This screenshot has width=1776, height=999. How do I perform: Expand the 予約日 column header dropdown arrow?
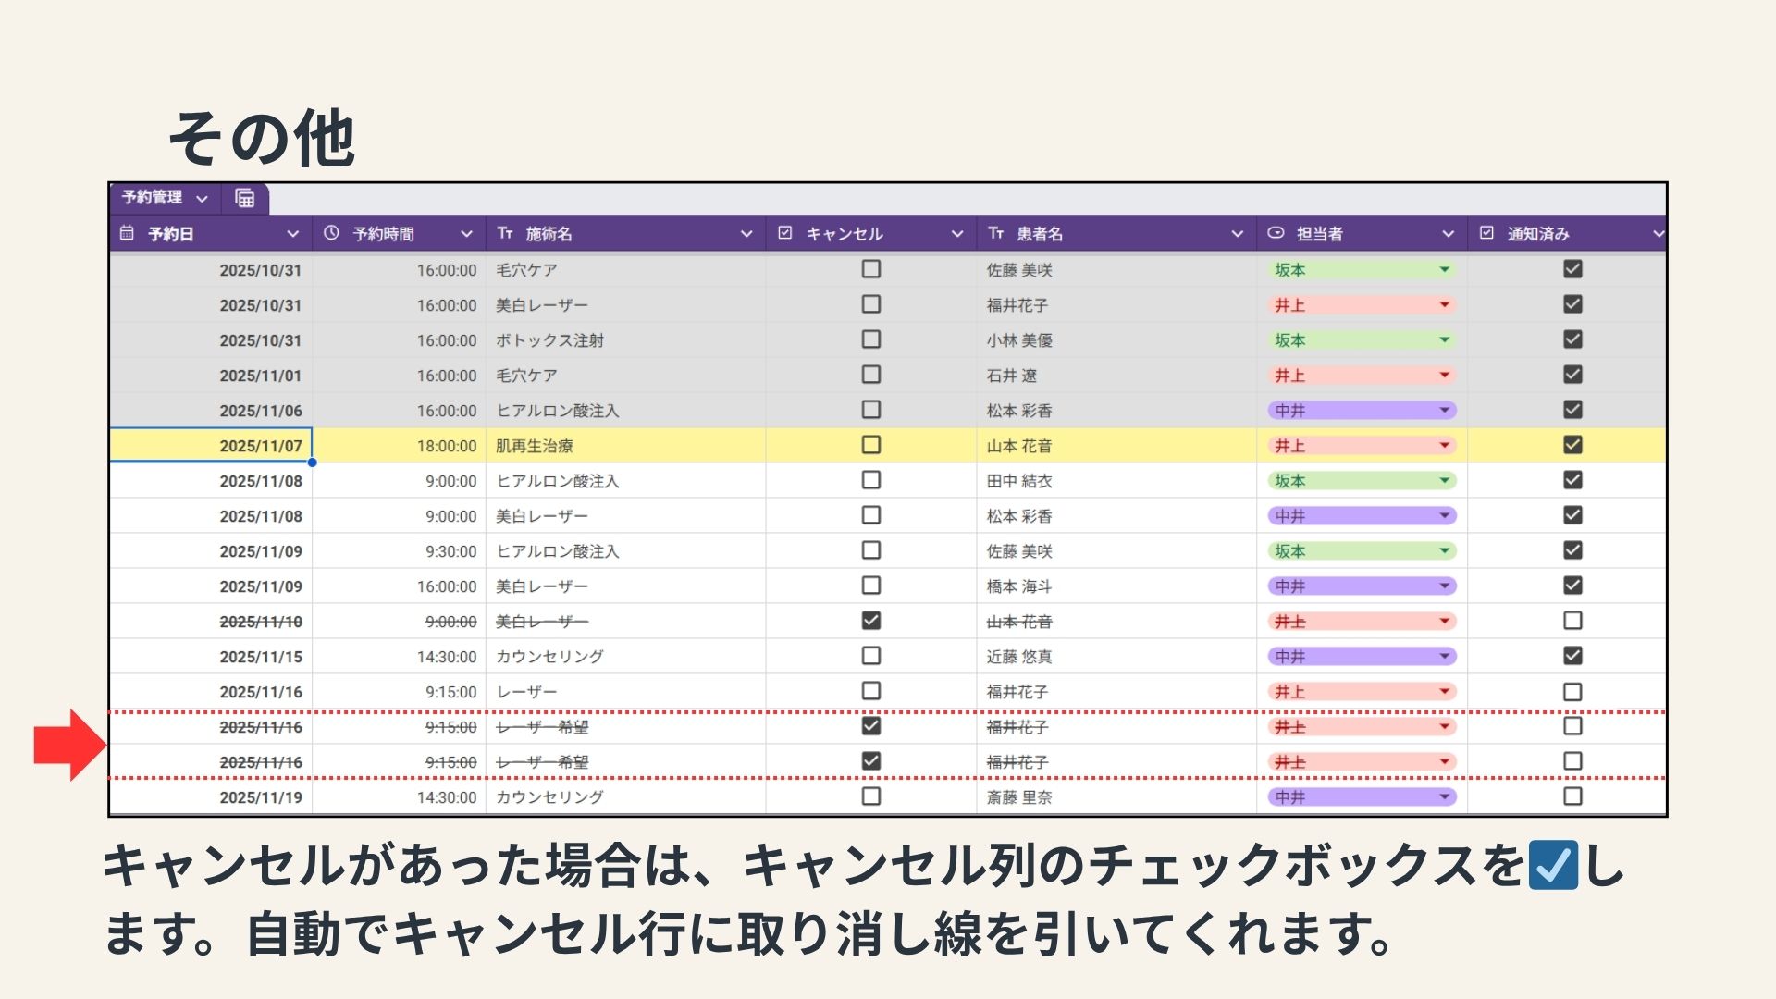pos(292,234)
